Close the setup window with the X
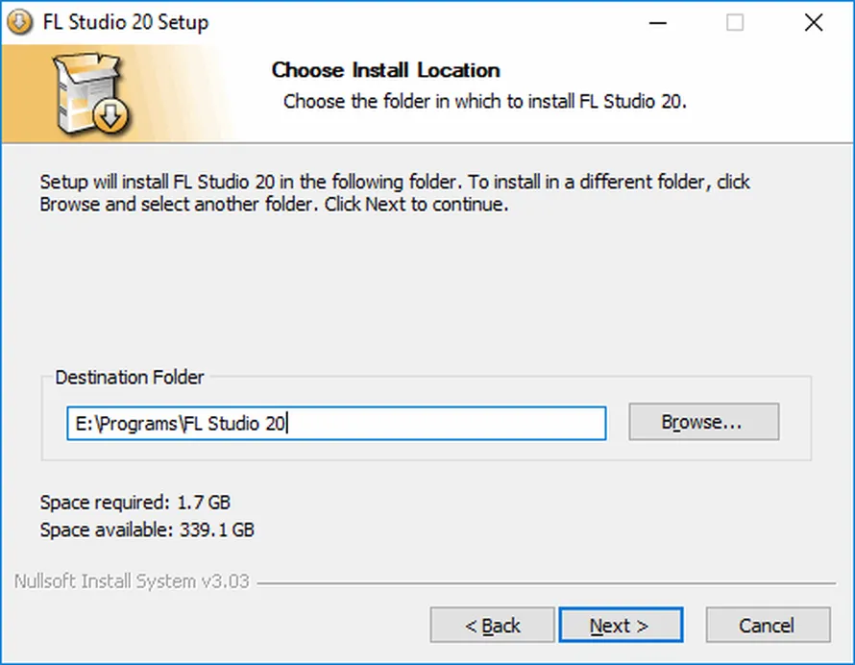 [814, 23]
